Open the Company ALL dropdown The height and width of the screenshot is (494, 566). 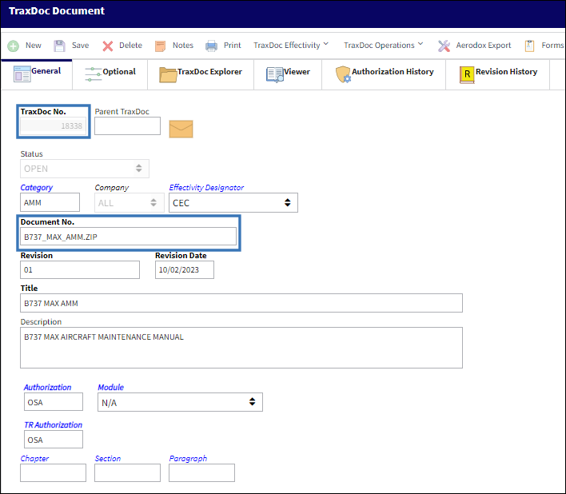pyautogui.click(x=130, y=203)
